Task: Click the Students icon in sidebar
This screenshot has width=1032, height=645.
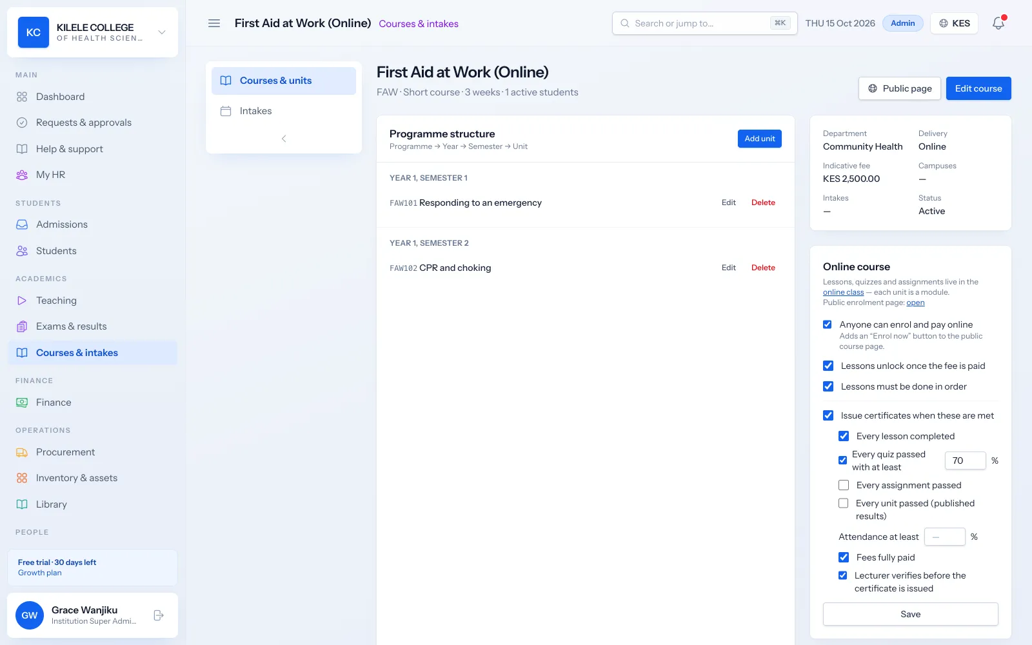Action: click(x=22, y=251)
